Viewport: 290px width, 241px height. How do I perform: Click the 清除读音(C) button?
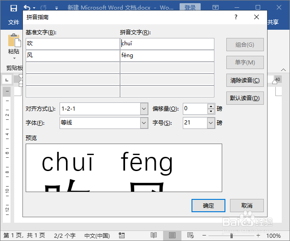(245, 80)
